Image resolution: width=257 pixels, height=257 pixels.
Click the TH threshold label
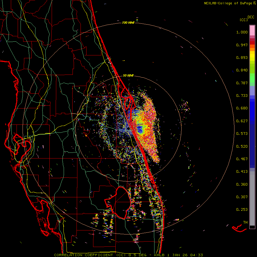click(x=245, y=222)
